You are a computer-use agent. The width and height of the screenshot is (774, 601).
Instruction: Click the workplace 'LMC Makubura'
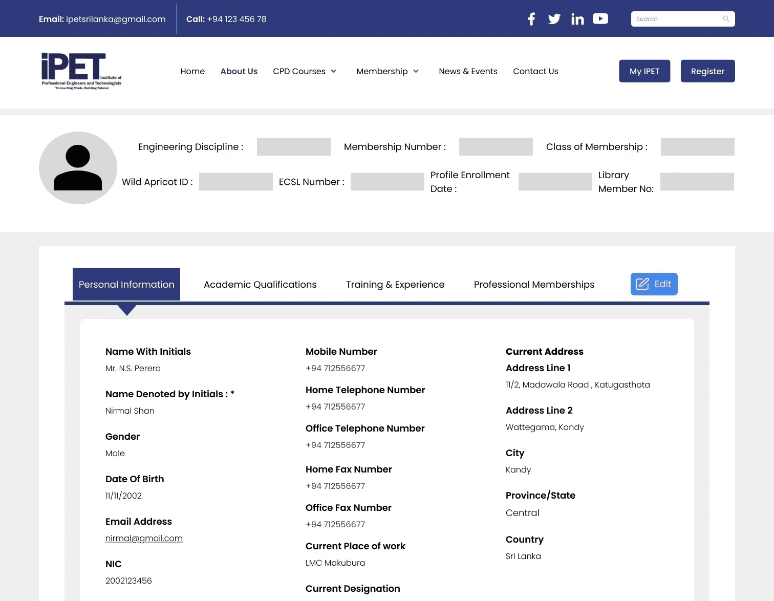tap(335, 563)
